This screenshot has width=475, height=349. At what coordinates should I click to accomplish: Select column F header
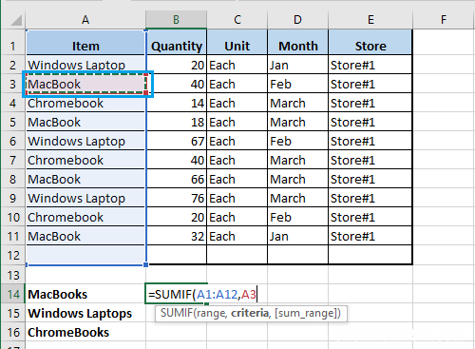pos(444,20)
